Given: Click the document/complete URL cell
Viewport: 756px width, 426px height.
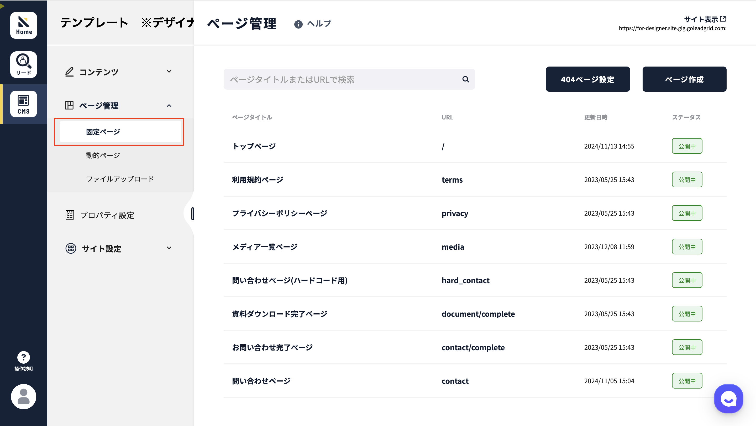Looking at the screenshot, I should pyautogui.click(x=478, y=314).
